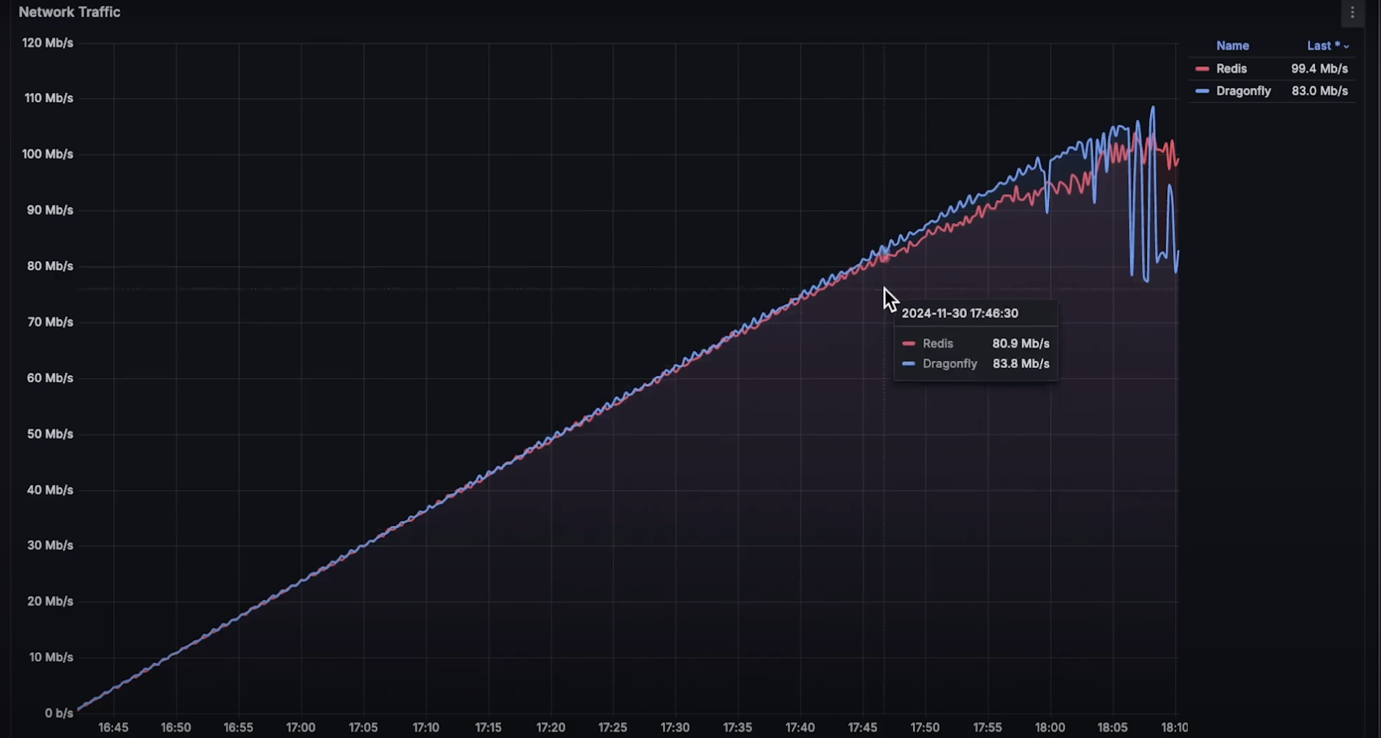1381x738 pixels.
Task: Click the 100 Mb/s y-axis label
Action: coord(47,154)
